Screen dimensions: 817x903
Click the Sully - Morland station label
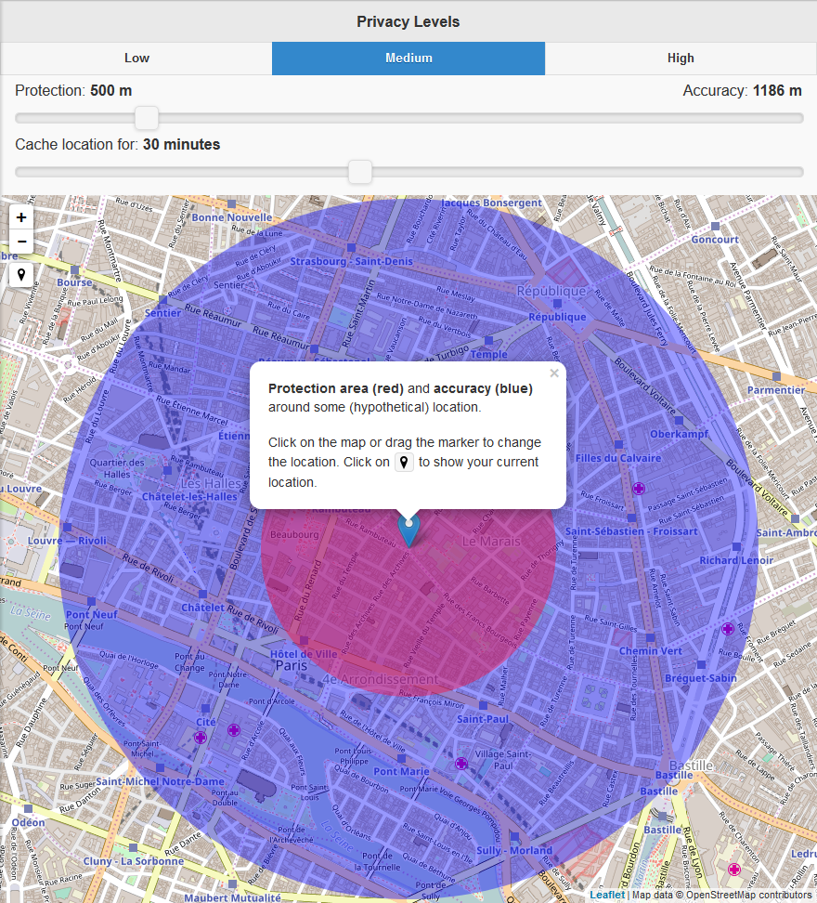[x=514, y=851]
